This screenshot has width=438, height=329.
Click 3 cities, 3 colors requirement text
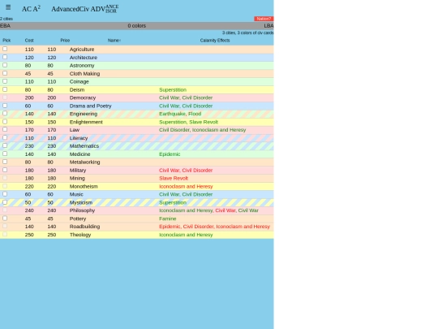(x=247, y=32)
